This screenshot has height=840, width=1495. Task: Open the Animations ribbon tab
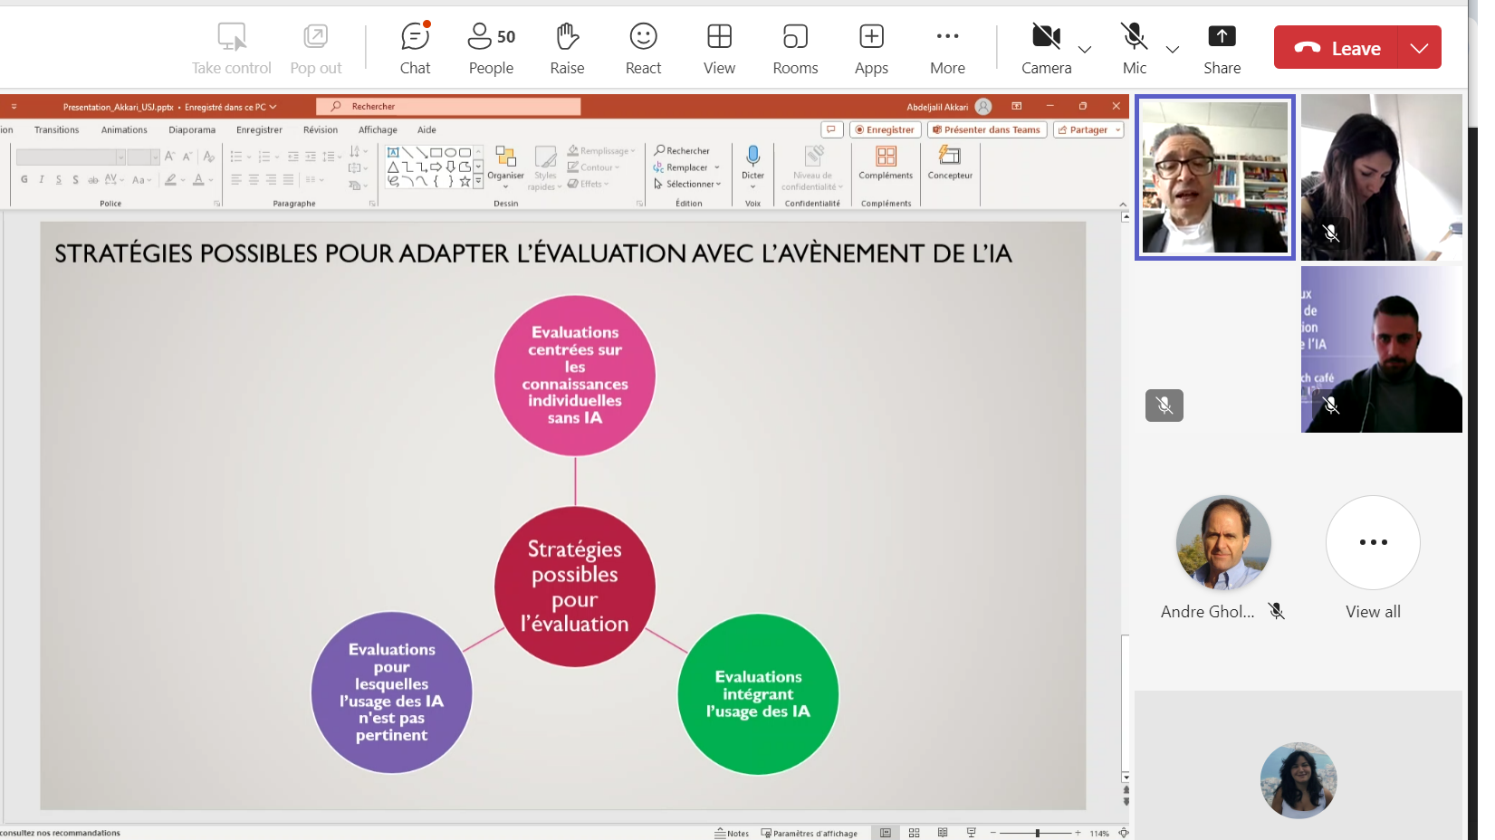tap(124, 129)
